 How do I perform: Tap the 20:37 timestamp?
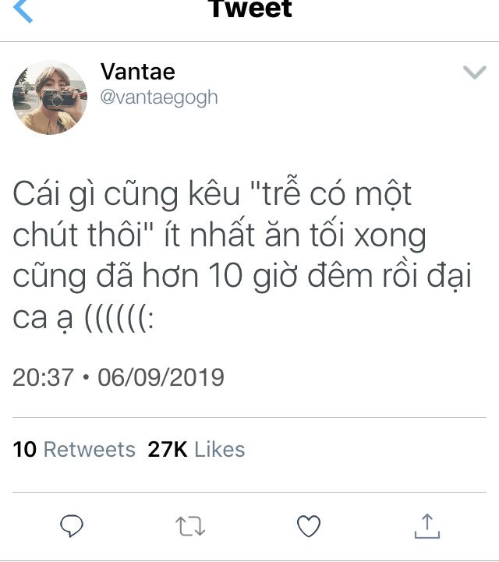pyautogui.click(x=43, y=377)
